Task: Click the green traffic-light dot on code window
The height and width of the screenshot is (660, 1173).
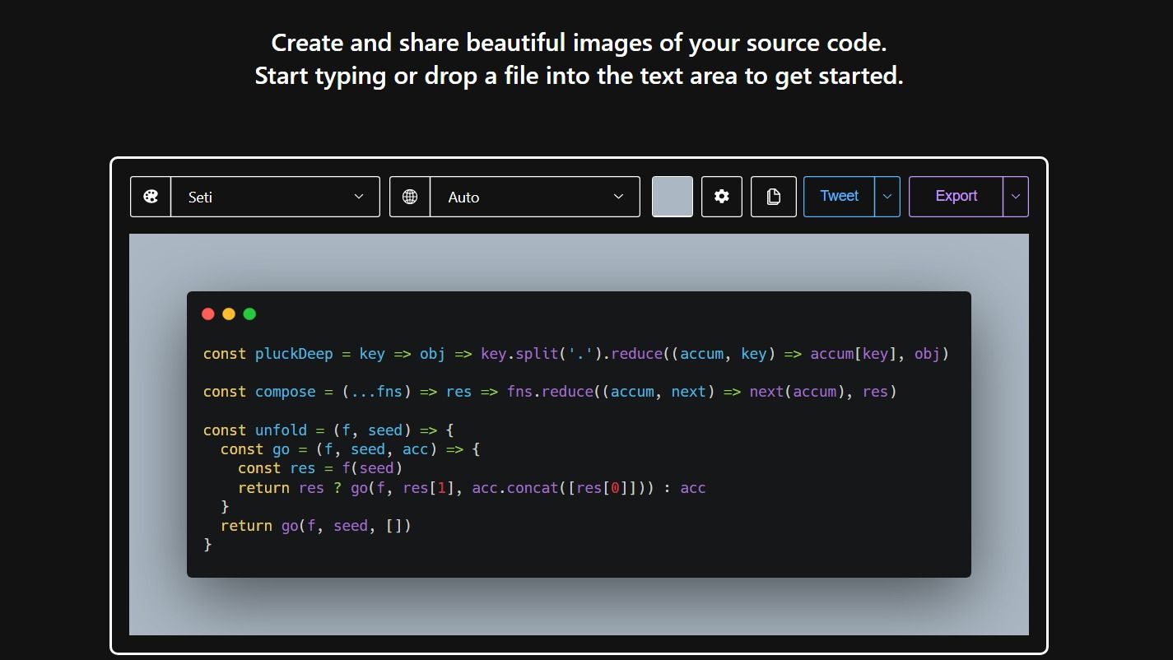Action: point(249,314)
